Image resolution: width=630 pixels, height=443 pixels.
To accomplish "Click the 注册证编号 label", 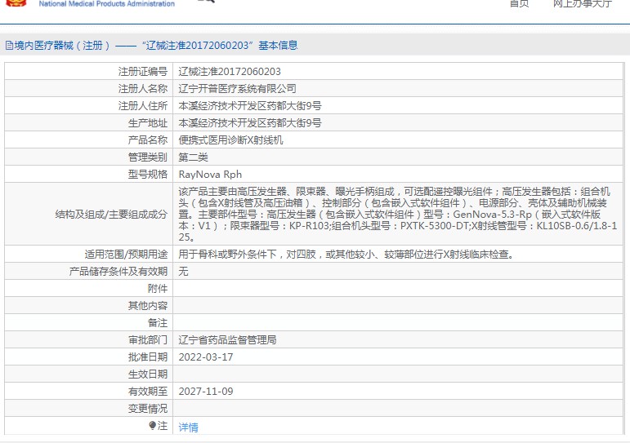I will pyautogui.click(x=143, y=72).
